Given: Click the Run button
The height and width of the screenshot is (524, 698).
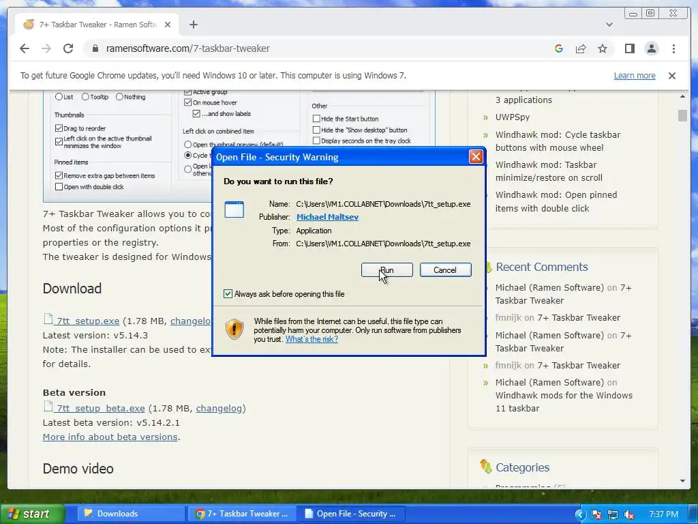Looking at the screenshot, I should tap(387, 270).
